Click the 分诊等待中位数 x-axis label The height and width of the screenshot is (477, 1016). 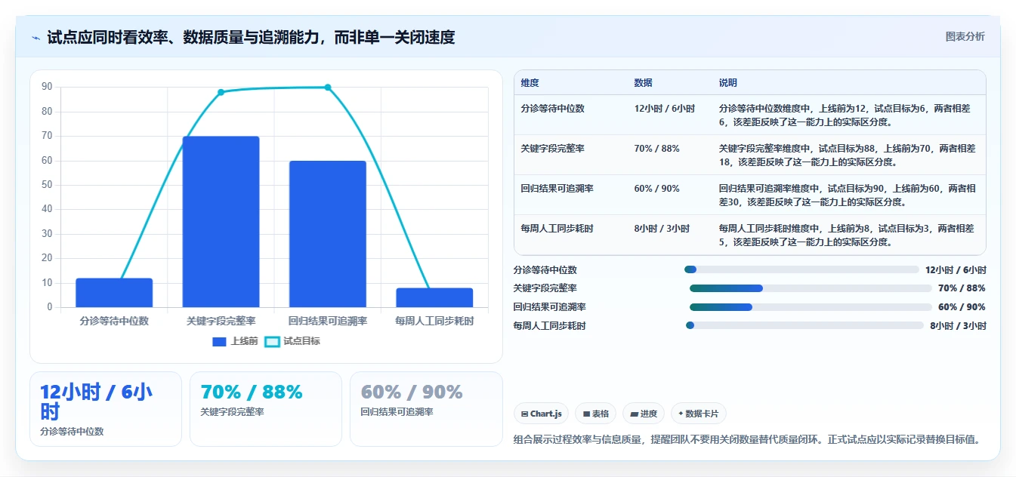[114, 321]
